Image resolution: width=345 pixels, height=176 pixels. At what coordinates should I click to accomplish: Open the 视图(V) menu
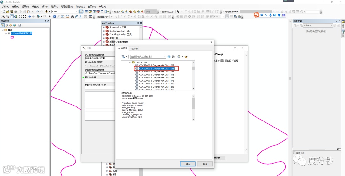point(25,7)
